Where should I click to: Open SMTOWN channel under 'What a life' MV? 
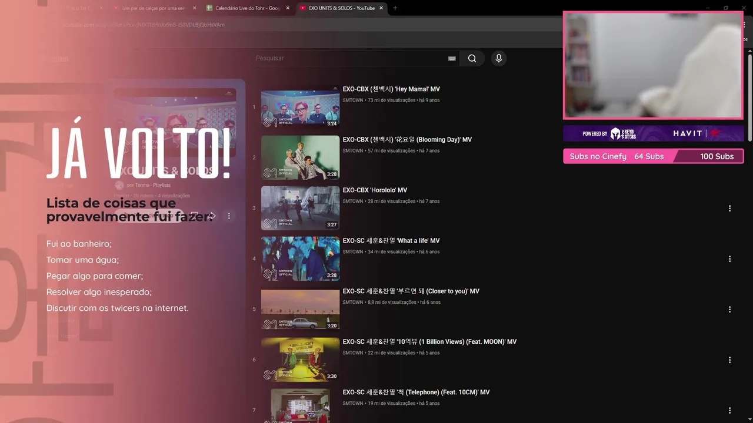pyautogui.click(x=353, y=252)
